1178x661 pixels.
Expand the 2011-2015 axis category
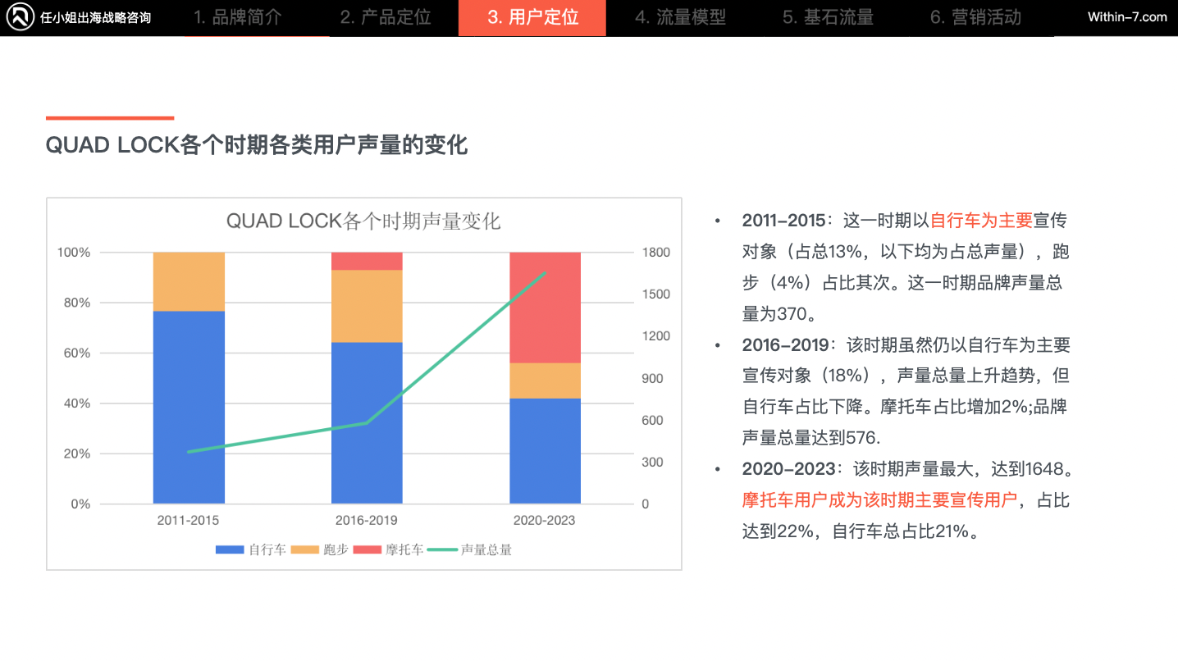[x=187, y=520]
